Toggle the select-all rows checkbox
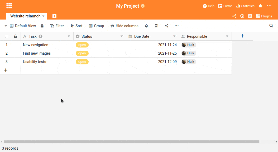278x152 pixels. 7,36
